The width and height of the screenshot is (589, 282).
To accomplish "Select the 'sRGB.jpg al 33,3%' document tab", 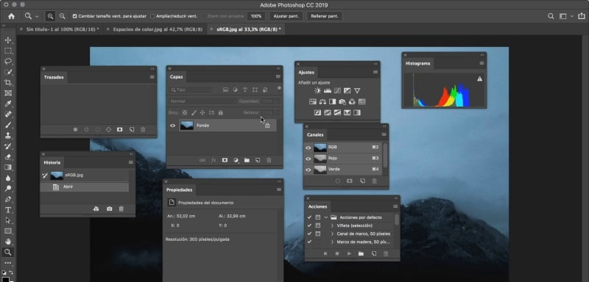I will point(246,29).
